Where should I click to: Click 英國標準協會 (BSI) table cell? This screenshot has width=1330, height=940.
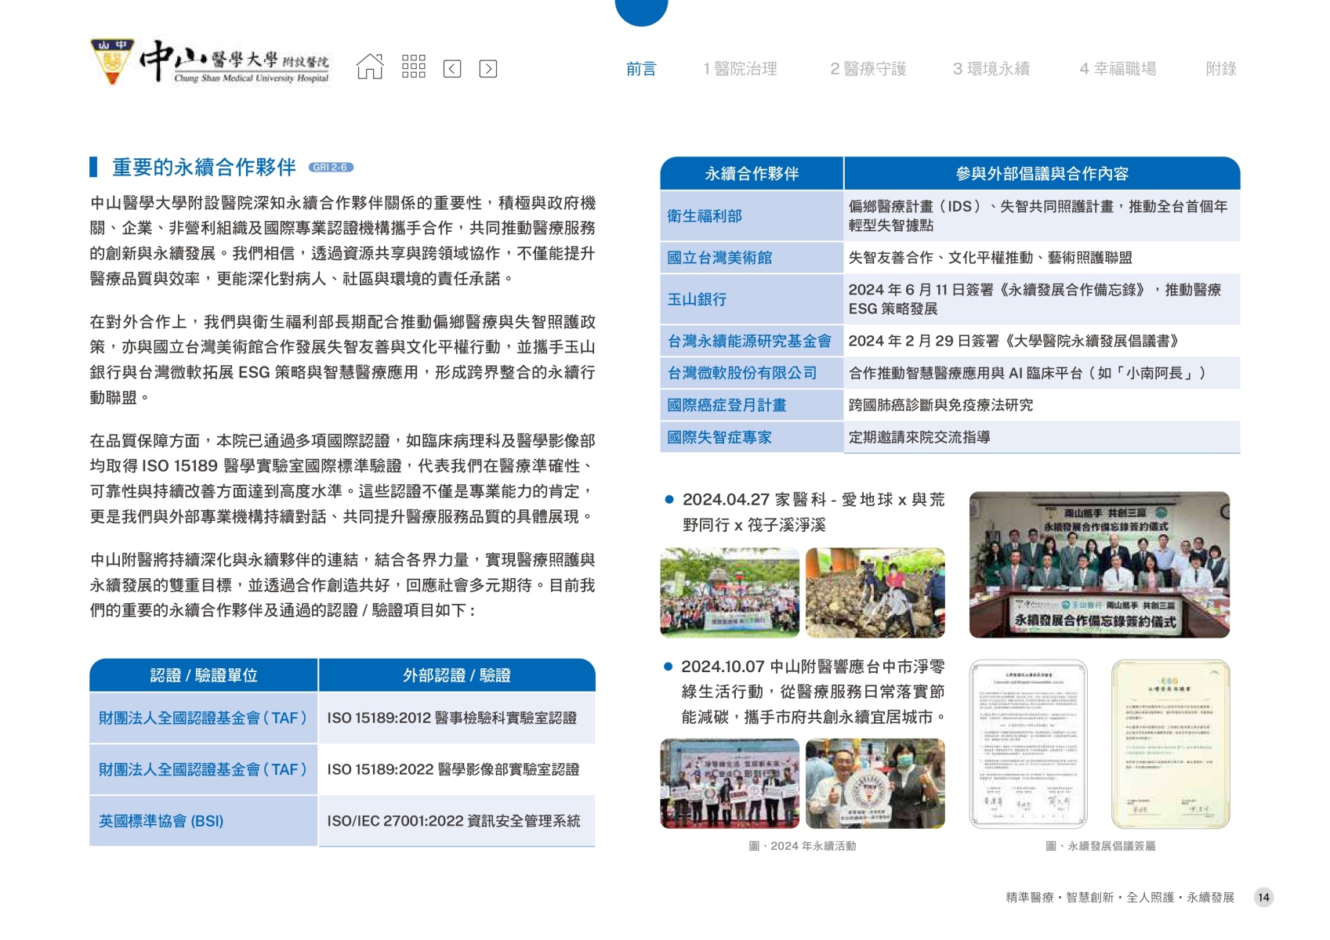coord(161,821)
